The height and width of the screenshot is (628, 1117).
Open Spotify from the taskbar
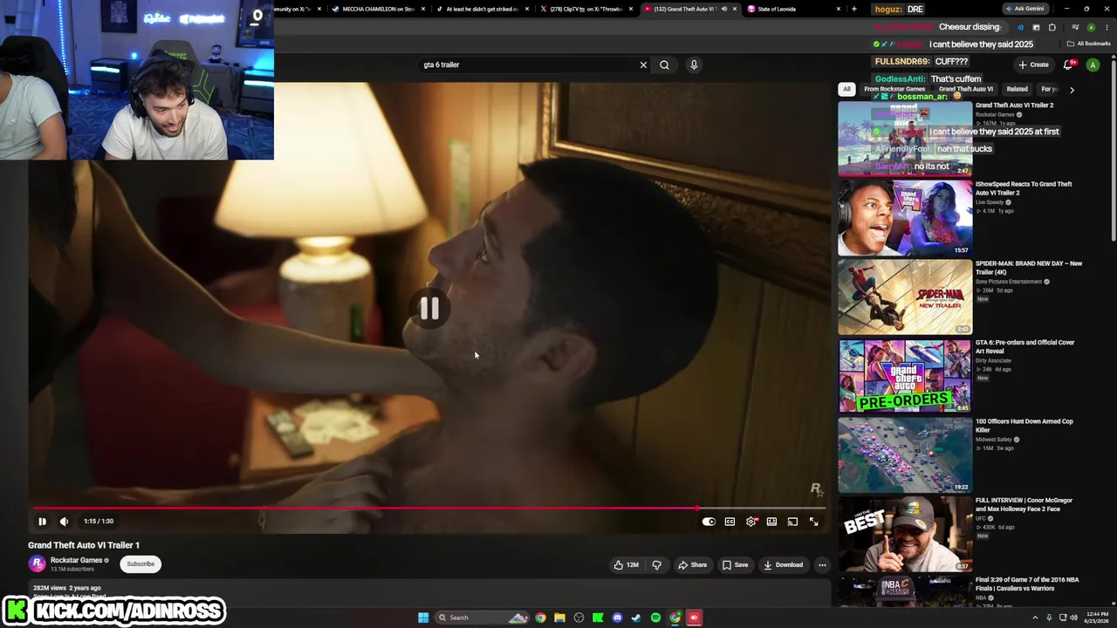tap(655, 618)
